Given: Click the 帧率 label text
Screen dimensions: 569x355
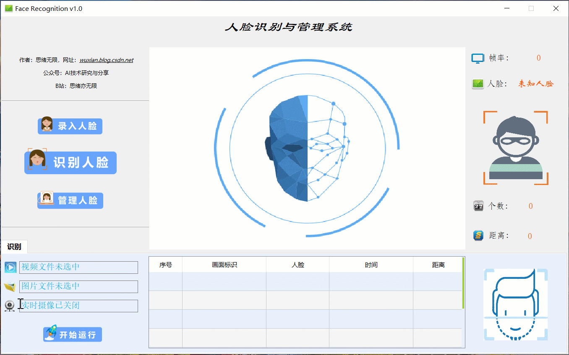Looking at the screenshot, I should pyautogui.click(x=499, y=58).
